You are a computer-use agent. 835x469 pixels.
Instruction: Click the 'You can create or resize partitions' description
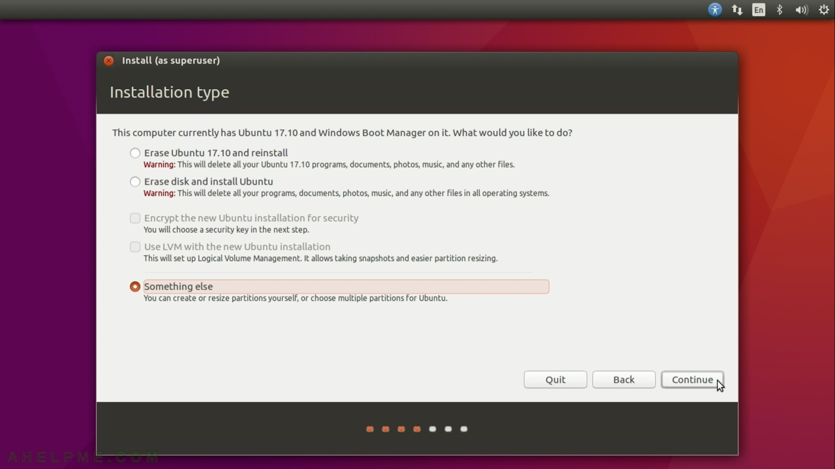295,298
